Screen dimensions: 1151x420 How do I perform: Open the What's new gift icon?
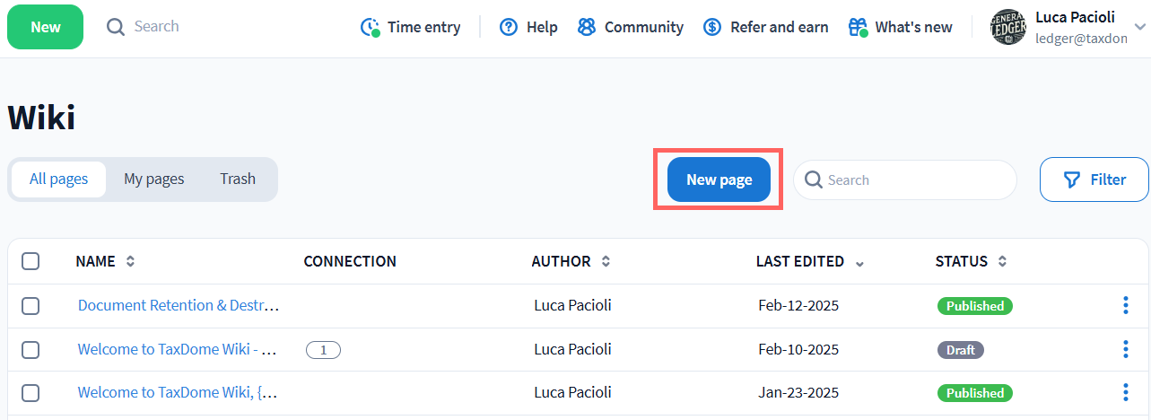tap(858, 27)
